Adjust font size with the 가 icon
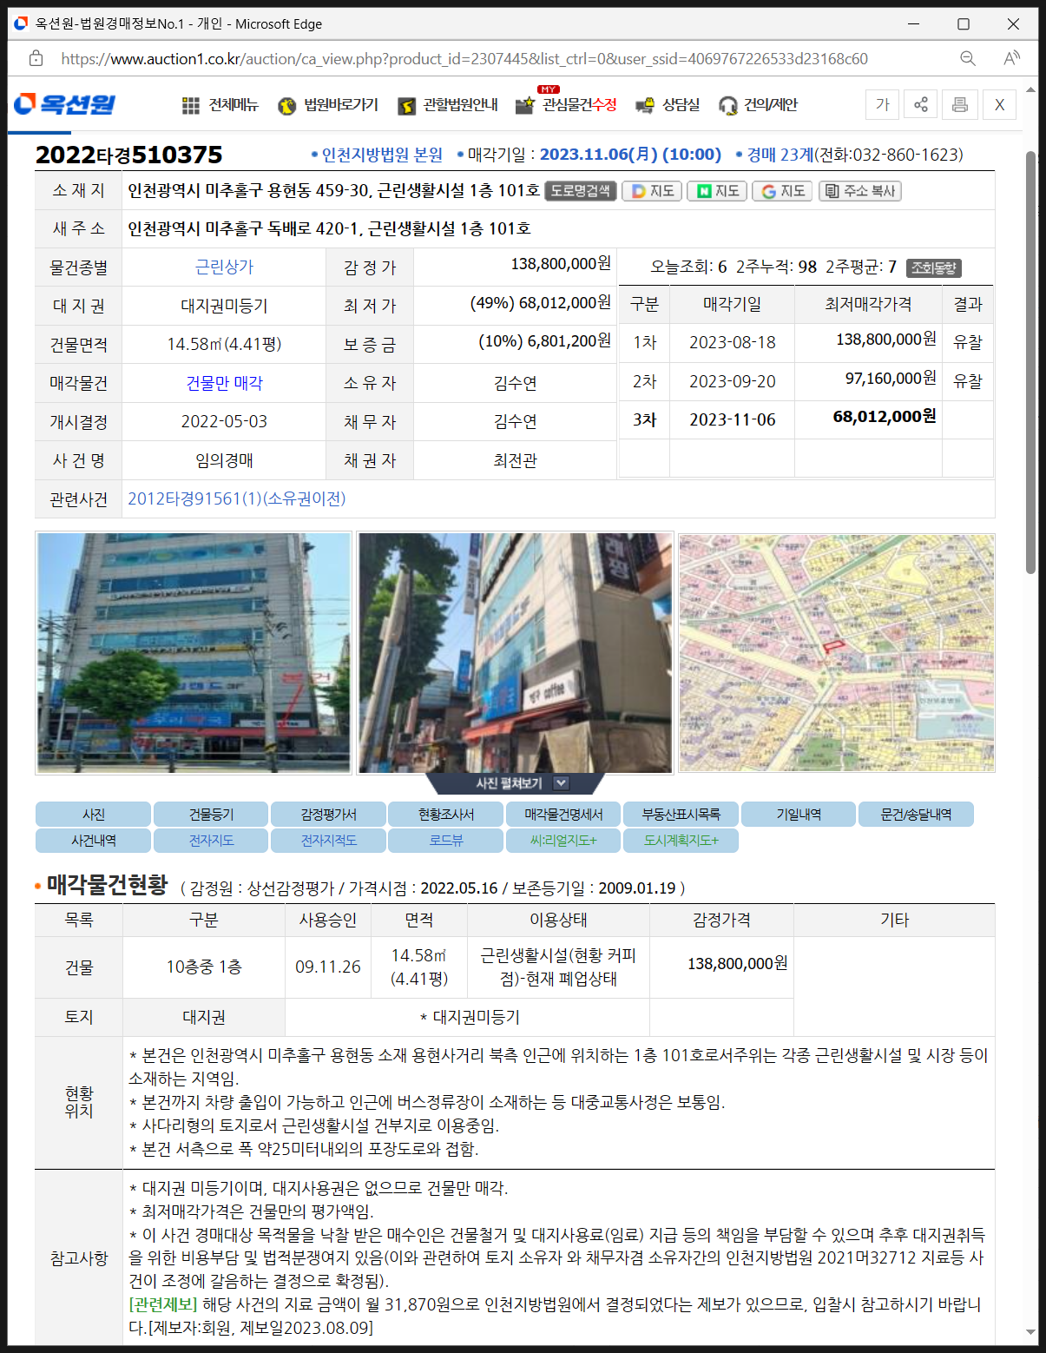 [882, 104]
